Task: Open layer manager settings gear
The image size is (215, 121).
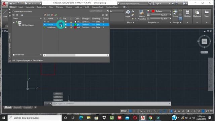Action: tap(106, 15)
